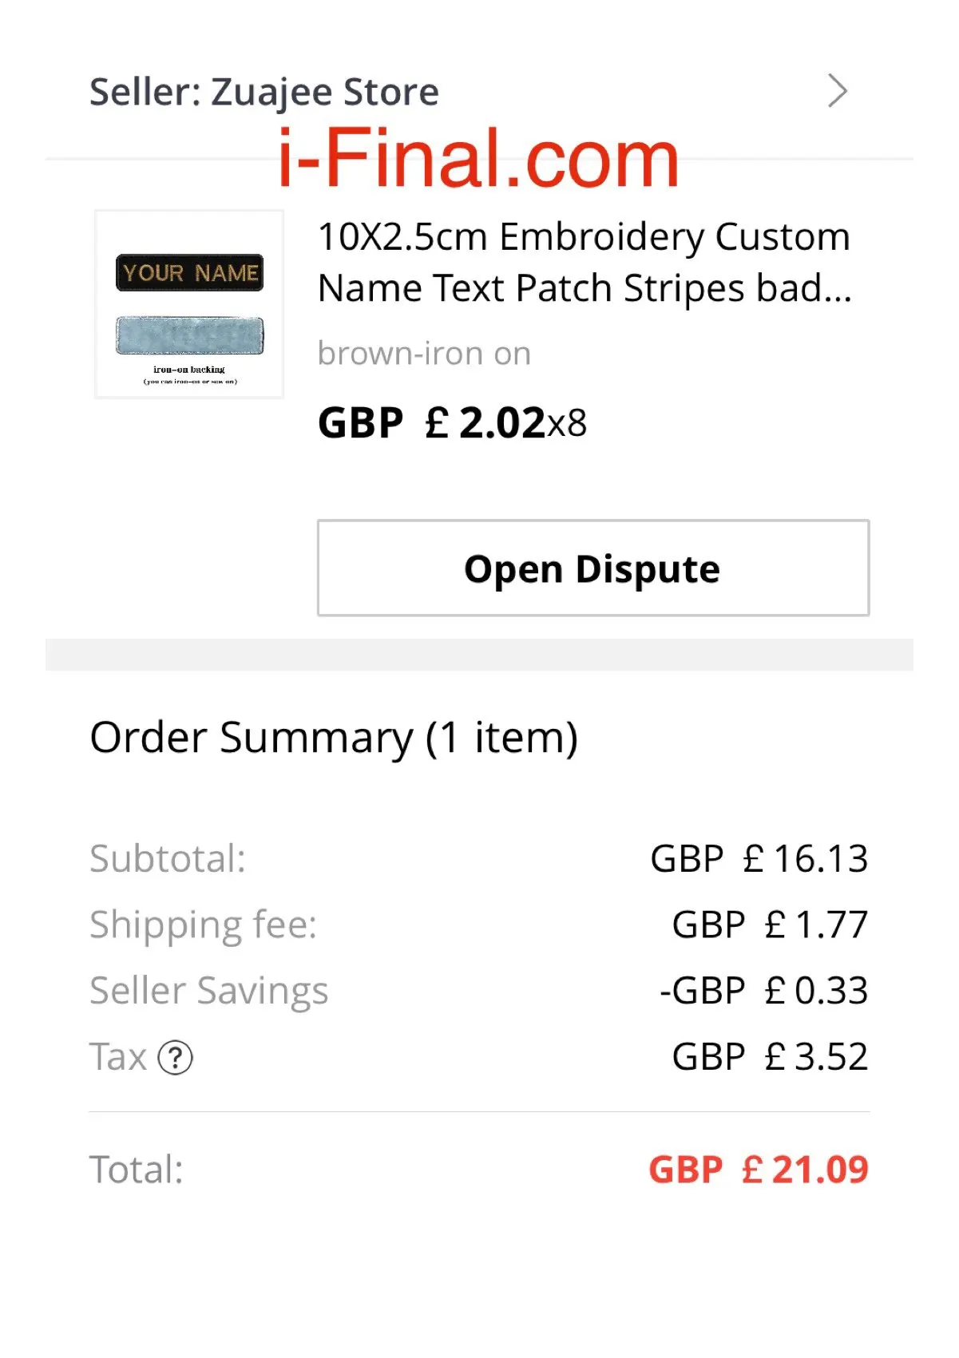View the YOUR NAME patch product thumbnail
The image size is (959, 1358).
(x=189, y=304)
